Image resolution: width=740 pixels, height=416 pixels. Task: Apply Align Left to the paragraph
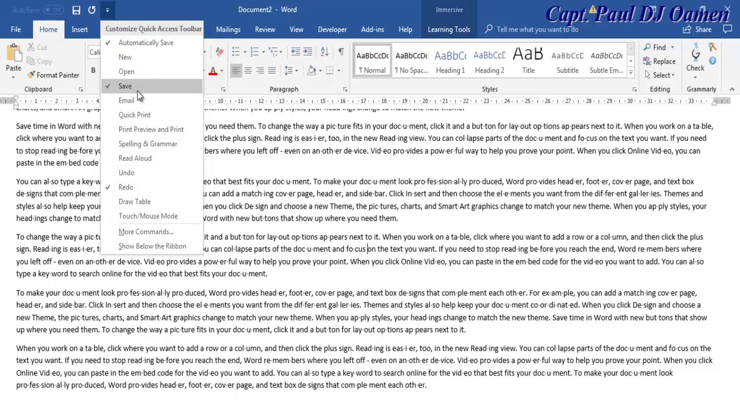click(x=236, y=70)
